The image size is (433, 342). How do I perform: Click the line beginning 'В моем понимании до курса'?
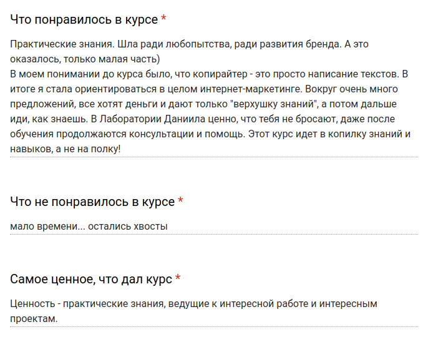209,74
